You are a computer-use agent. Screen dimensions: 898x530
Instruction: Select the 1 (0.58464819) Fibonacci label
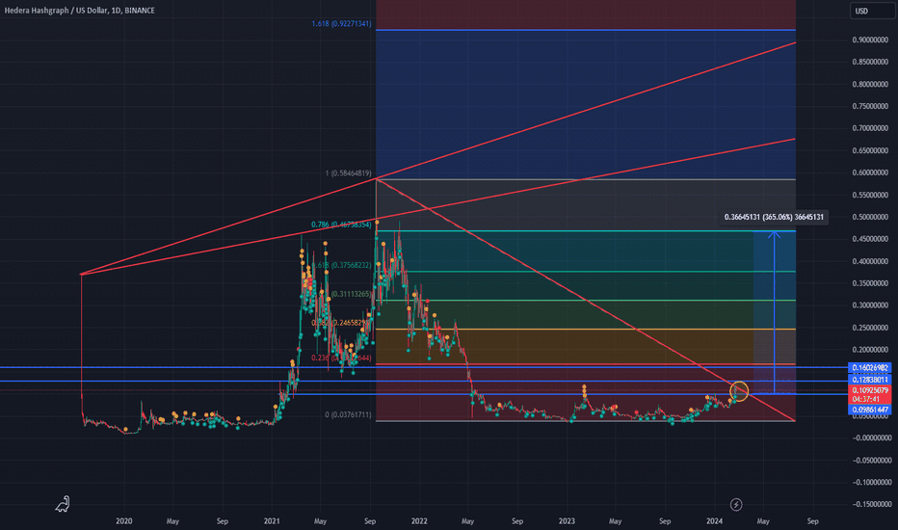[348, 173]
